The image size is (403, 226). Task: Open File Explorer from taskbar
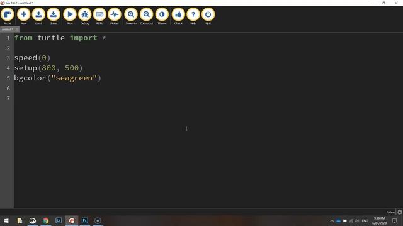20,220
